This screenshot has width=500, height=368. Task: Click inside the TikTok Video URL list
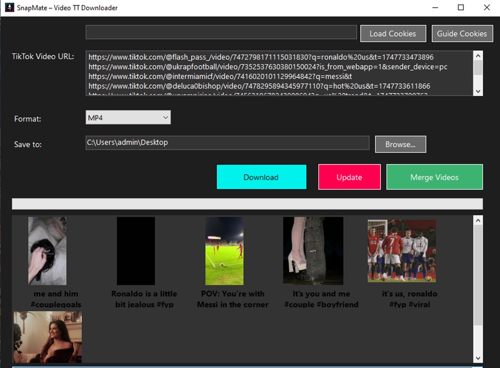pyautogui.click(x=276, y=72)
